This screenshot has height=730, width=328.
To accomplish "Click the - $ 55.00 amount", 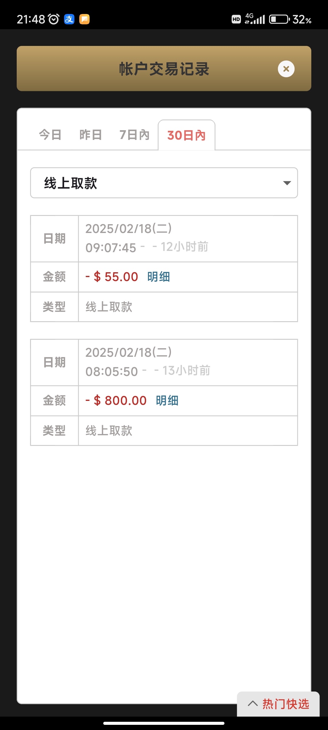I will click(112, 277).
